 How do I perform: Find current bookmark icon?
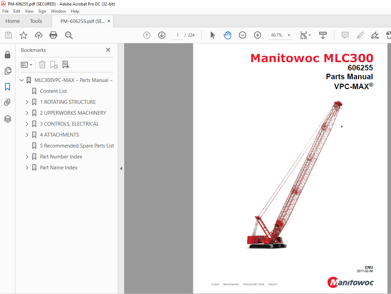click(66, 65)
